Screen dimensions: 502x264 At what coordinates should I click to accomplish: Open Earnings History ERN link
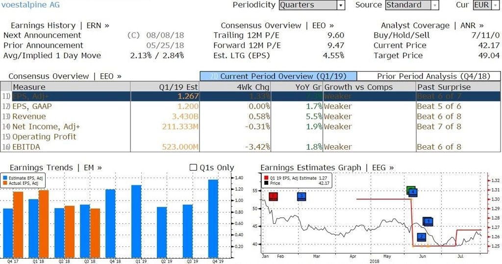click(60, 25)
